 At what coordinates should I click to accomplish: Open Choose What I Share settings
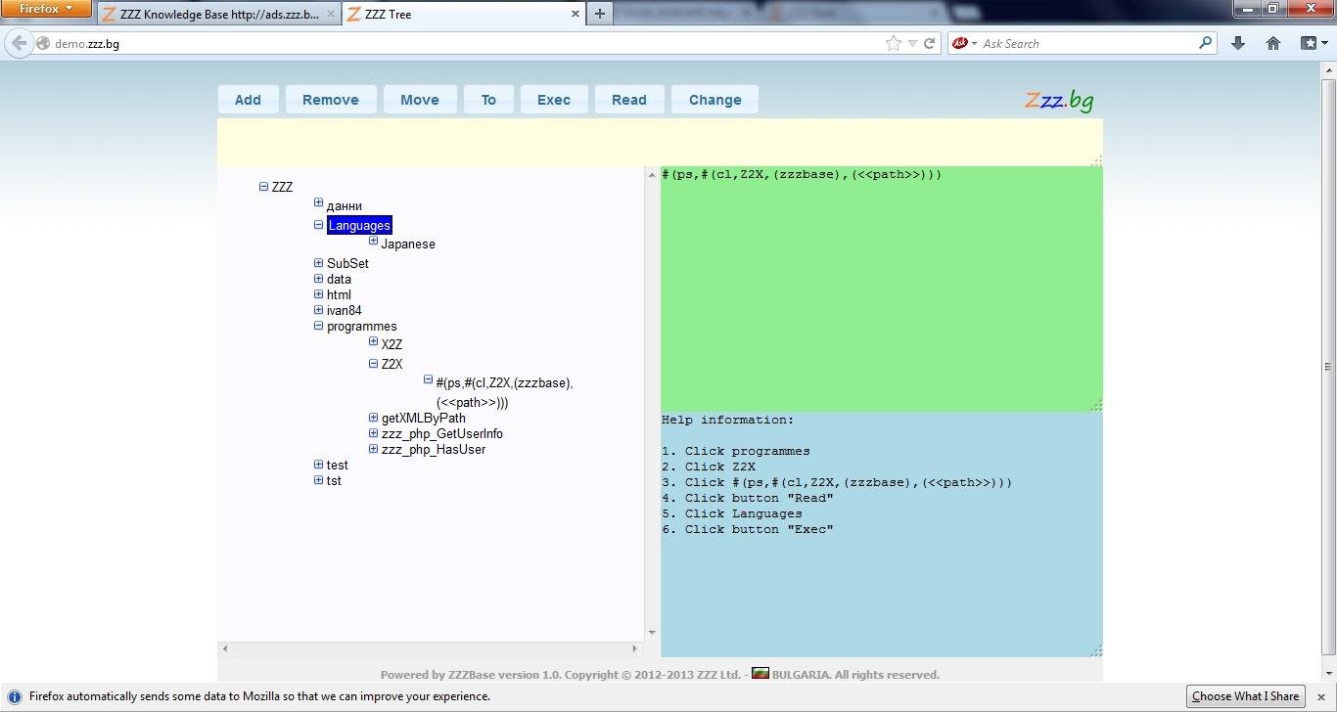click(1244, 695)
